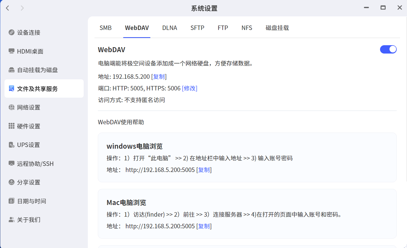
Task: Click the date and time icon
Action: pos(11,201)
